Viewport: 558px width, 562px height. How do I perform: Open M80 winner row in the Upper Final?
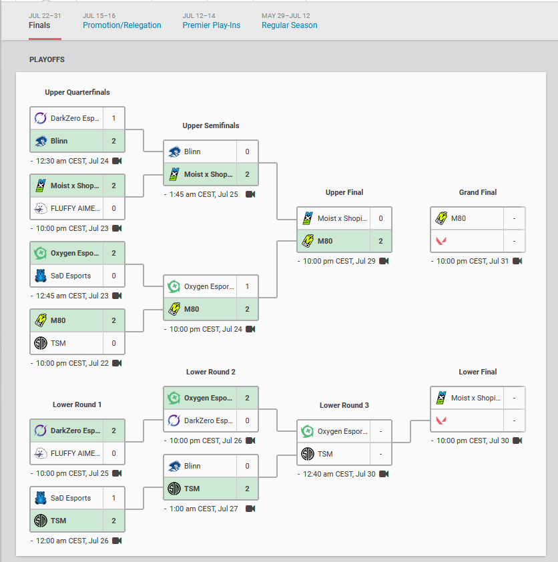click(x=344, y=241)
